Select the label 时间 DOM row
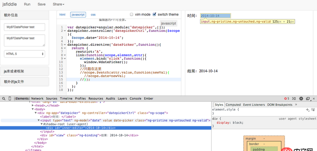Screen dimensions: 317x151 58,117
